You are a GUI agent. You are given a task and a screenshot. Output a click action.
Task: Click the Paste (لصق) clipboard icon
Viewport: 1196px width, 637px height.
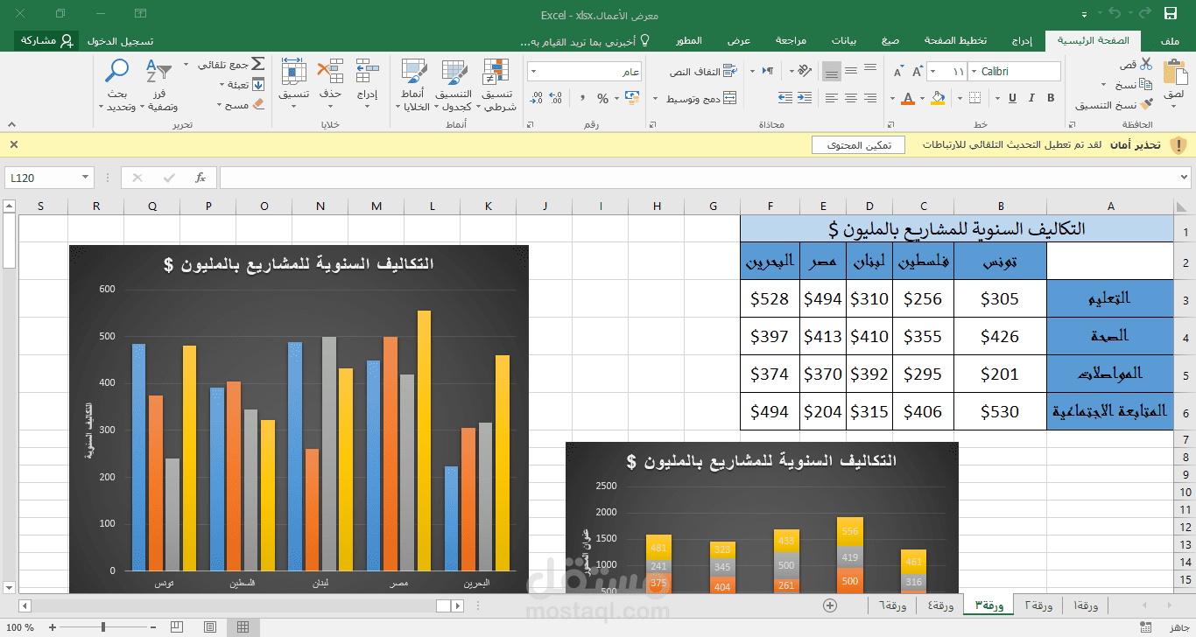tap(1174, 71)
